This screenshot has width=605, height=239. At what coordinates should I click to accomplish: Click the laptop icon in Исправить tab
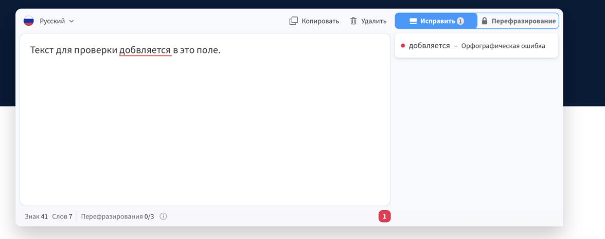[413, 21]
